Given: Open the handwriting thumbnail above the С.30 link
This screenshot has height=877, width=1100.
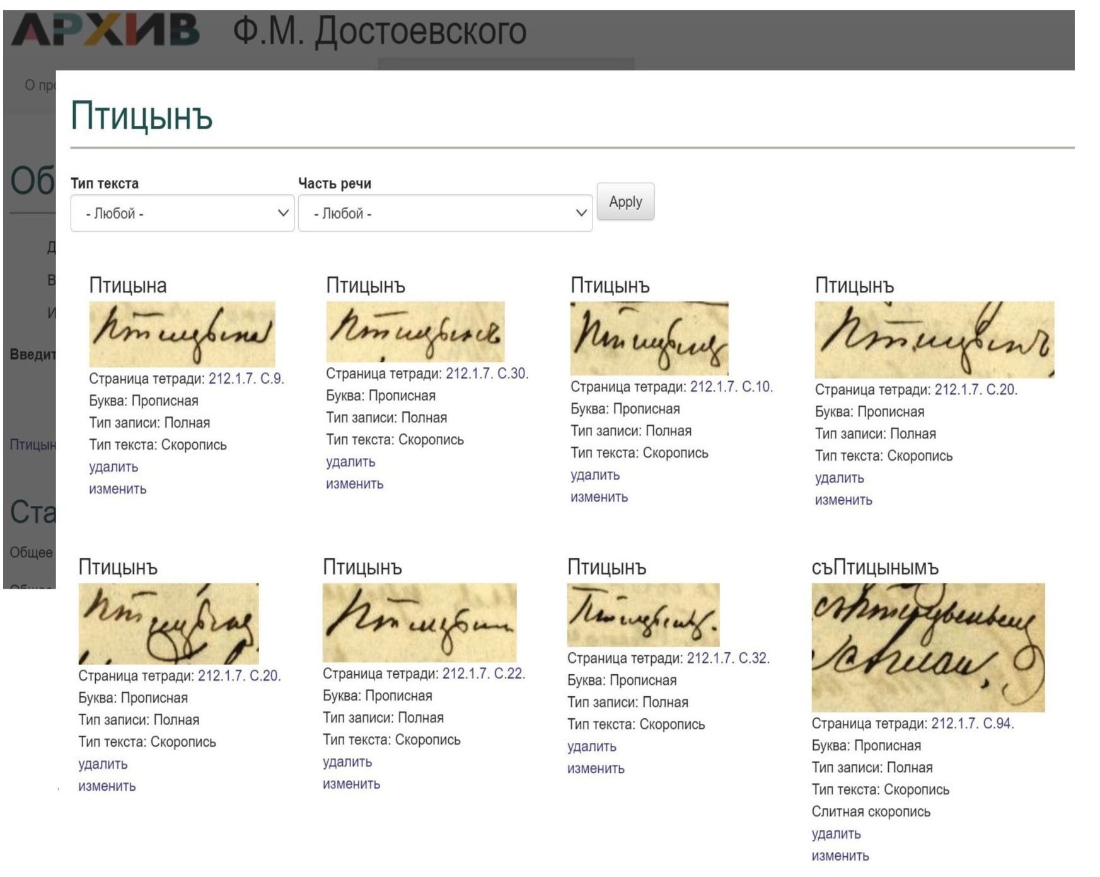Looking at the screenshot, I should coord(415,331).
